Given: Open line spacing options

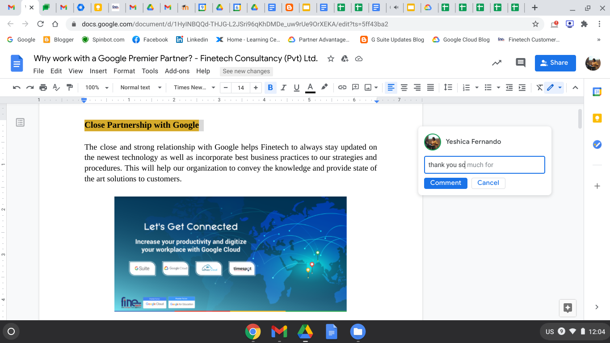Looking at the screenshot, I should coord(448,88).
